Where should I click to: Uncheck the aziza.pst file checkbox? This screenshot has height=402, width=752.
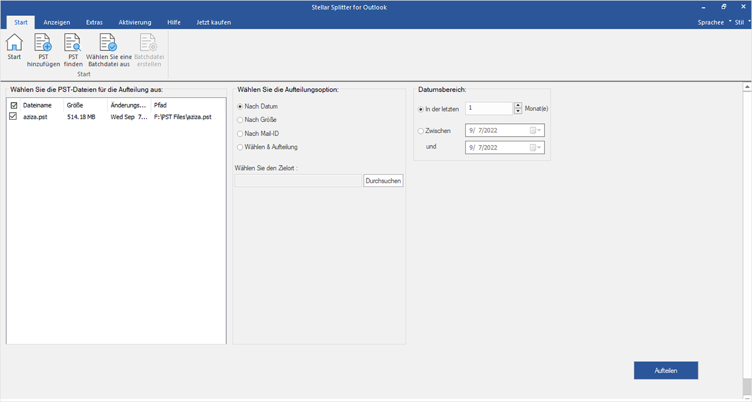point(14,117)
